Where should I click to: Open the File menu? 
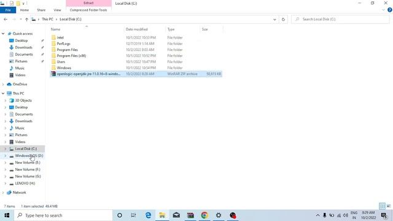(8, 10)
